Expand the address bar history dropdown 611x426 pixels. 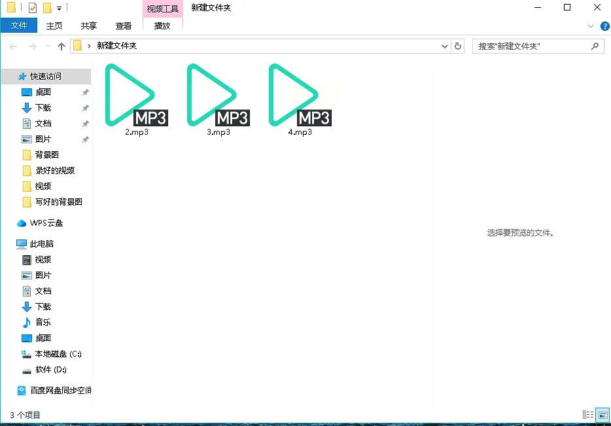445,46
